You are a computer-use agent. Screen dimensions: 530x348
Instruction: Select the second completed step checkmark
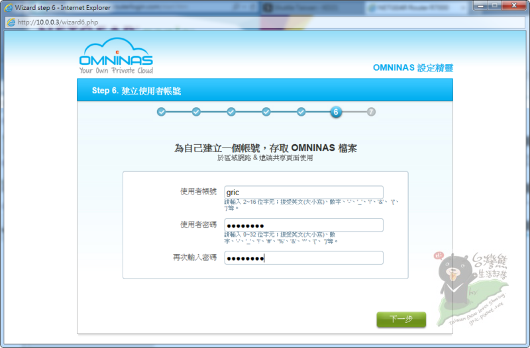(196, 112)
